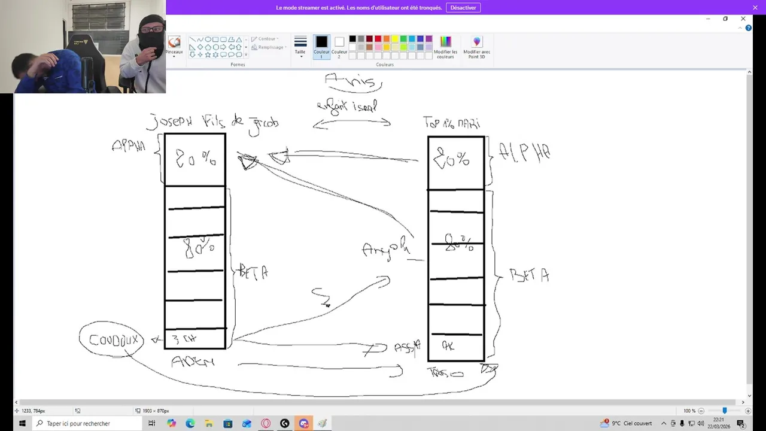
Task: Select the Pentagon shape
Action: (208, 47)
